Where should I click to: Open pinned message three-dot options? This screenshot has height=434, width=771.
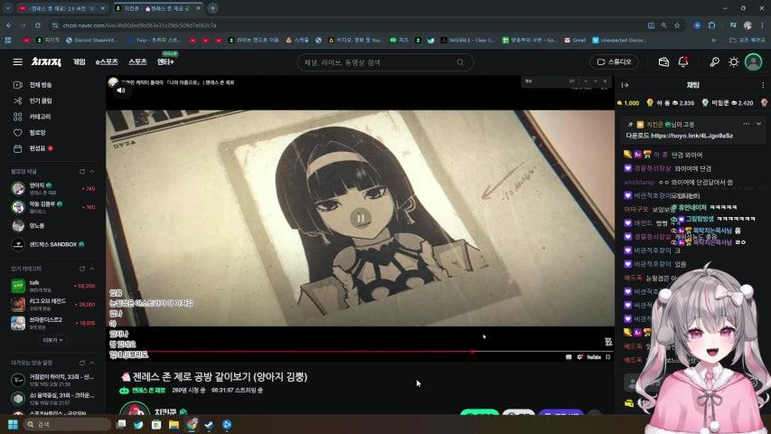point(747,124)
